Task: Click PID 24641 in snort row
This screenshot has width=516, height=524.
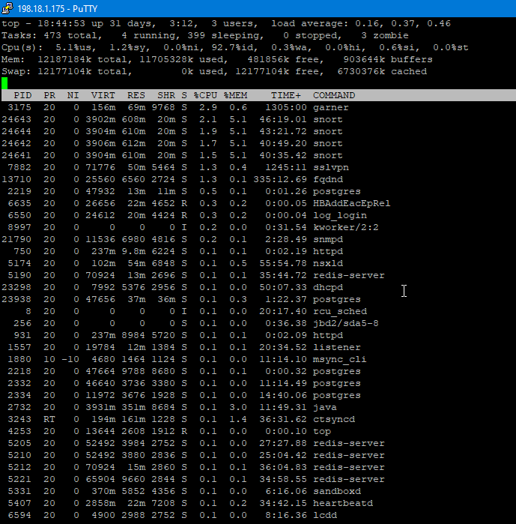Action: [x=16, y=156]
